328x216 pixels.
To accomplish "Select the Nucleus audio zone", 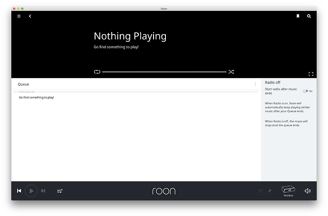I will pos(288,191).
